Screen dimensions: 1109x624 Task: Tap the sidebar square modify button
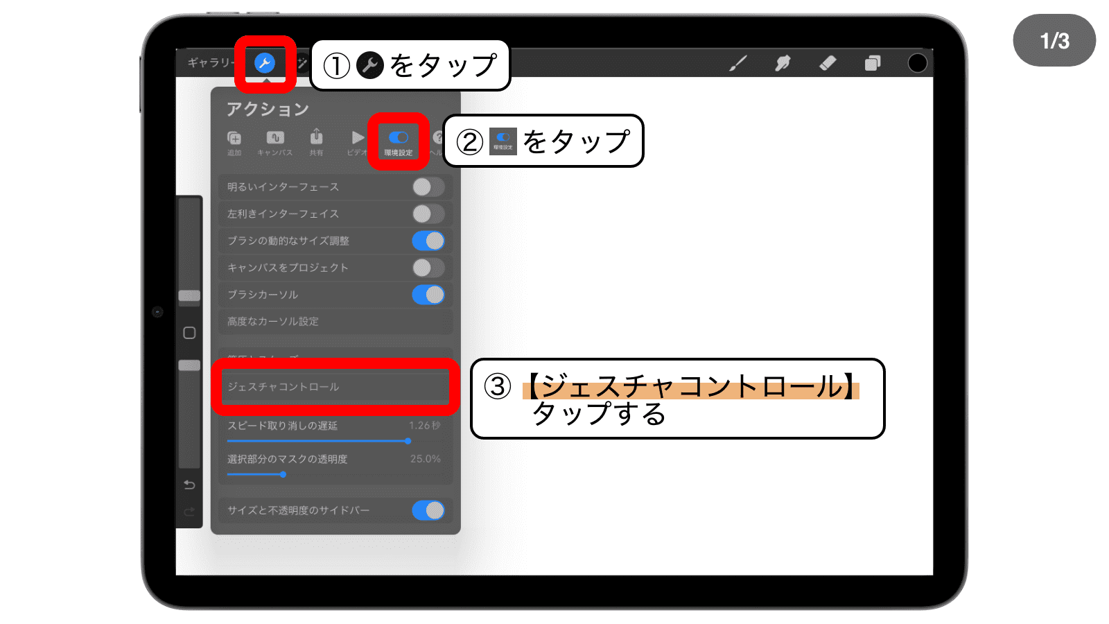pos(189,333)
